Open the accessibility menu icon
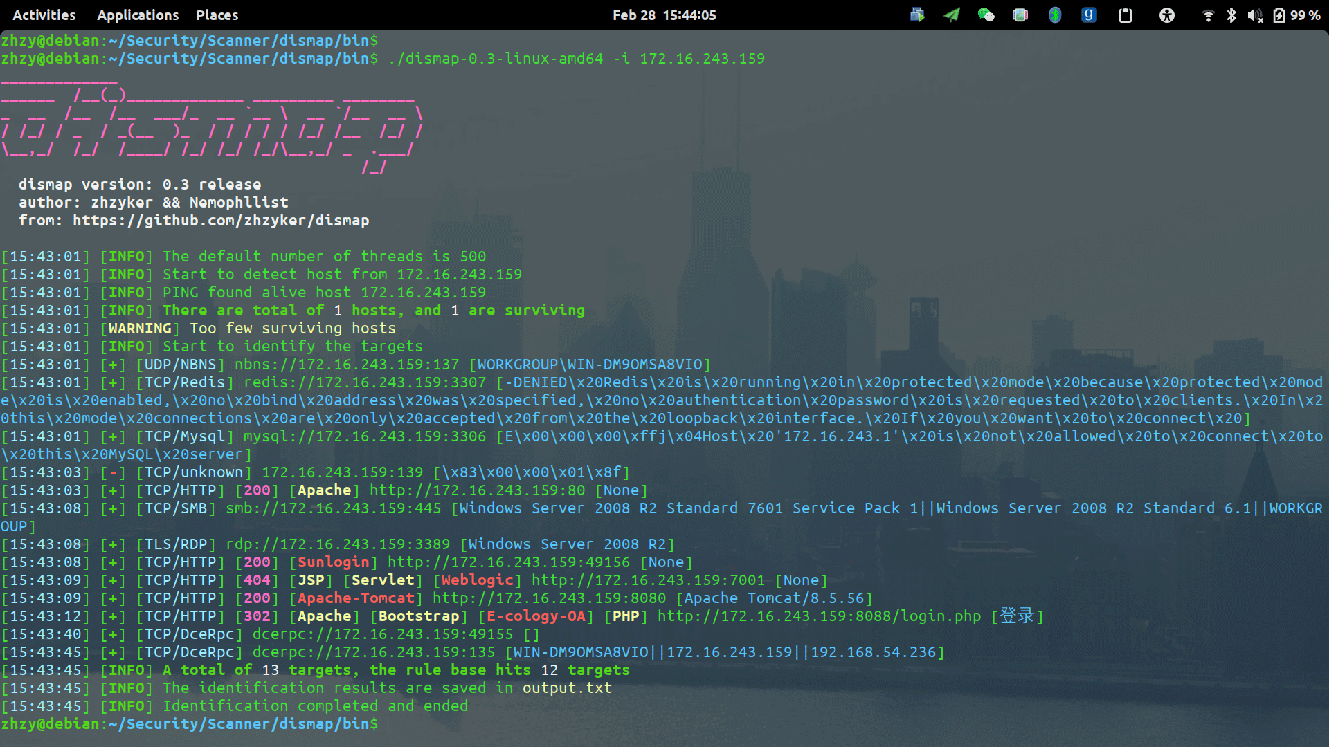This screenshot has height=747, width=1329. click(x=1167, y=15)
